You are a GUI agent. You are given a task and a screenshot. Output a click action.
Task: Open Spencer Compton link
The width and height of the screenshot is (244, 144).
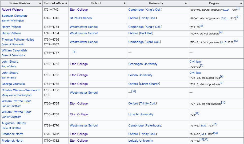14,16
